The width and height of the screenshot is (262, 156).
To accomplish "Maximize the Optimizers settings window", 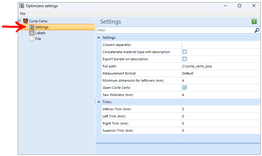I will (240, 6).
